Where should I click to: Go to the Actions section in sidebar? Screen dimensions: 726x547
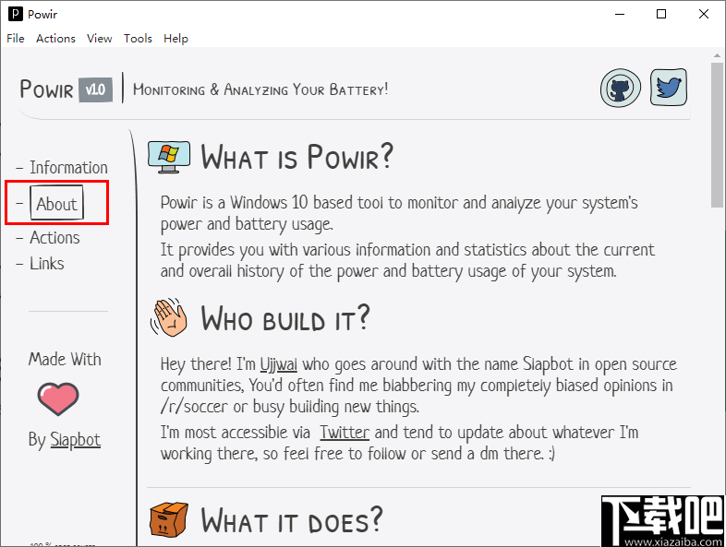pyautogui.click(x=54, y=238)
